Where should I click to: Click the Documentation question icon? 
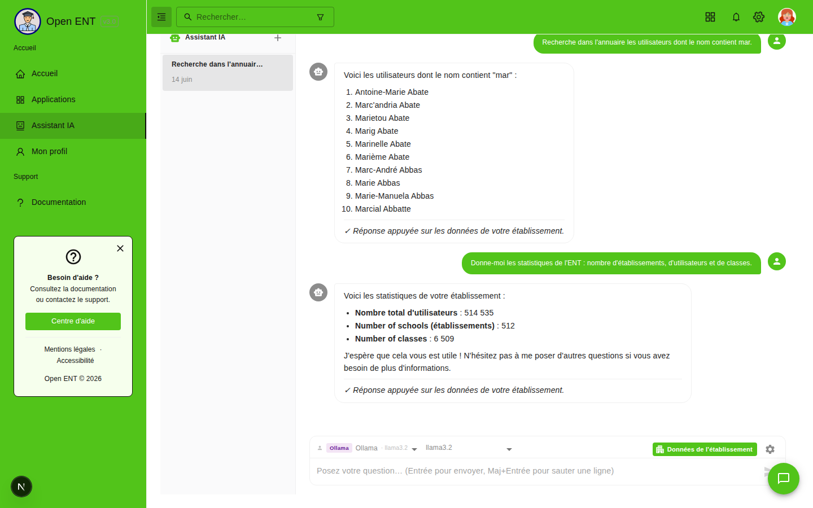[x=20, y=203]
